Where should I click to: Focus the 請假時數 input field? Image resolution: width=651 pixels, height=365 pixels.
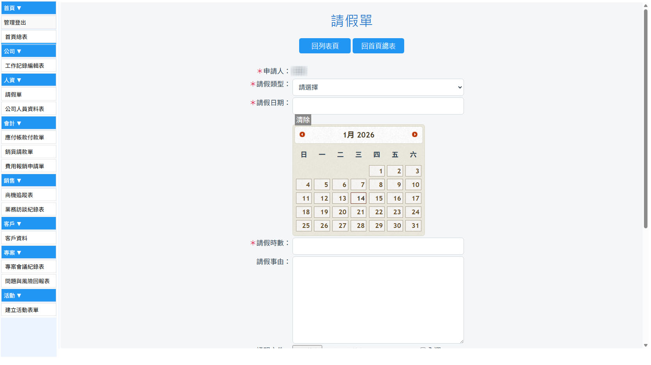point(378,246)
